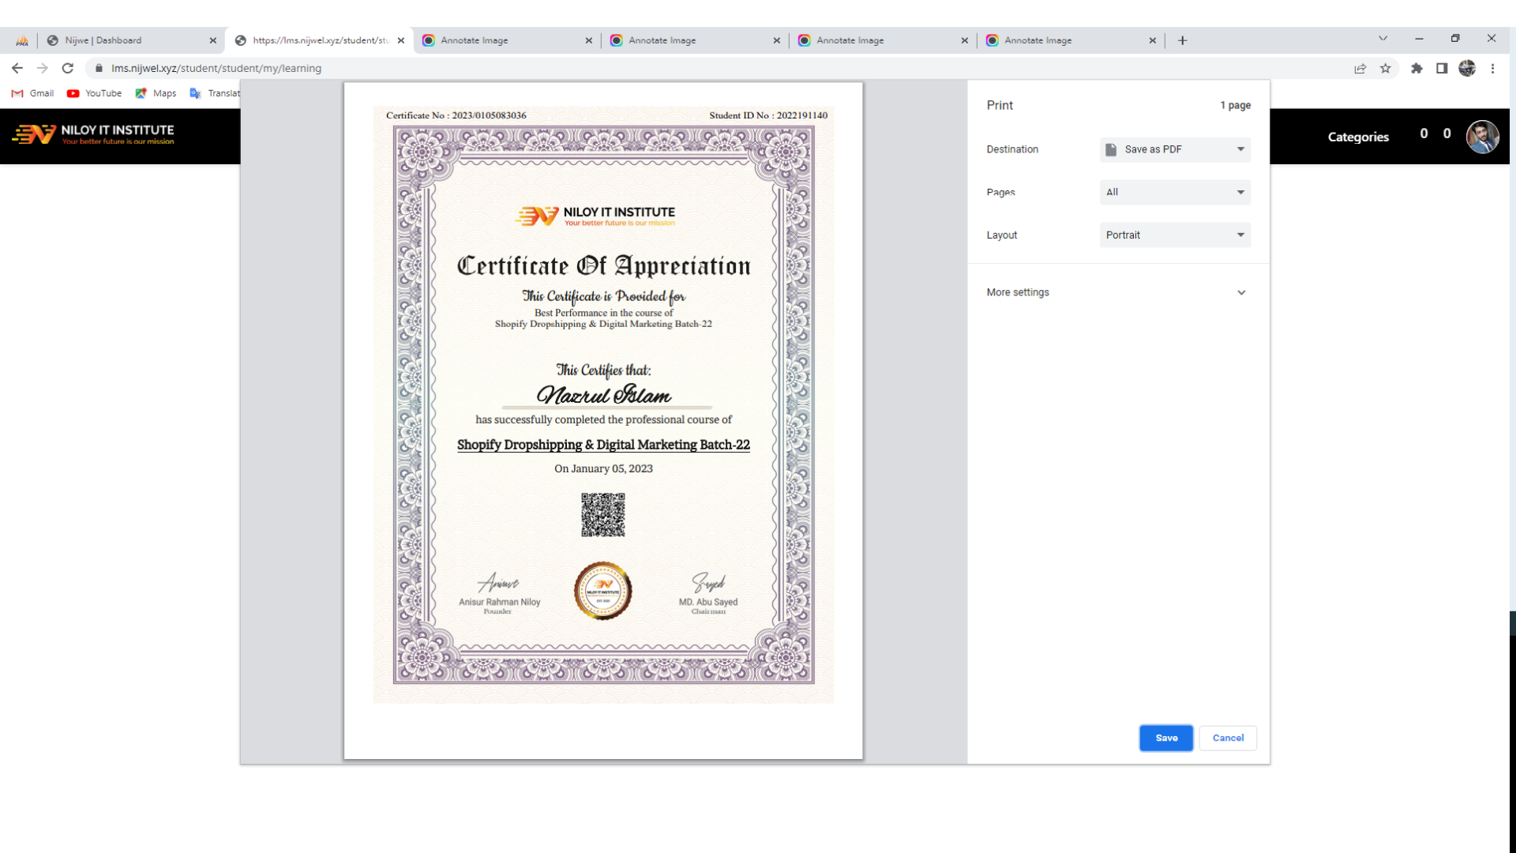Click the user profile avatar in header
This screenshot has width=1516, height=853.
(1482, 137)
